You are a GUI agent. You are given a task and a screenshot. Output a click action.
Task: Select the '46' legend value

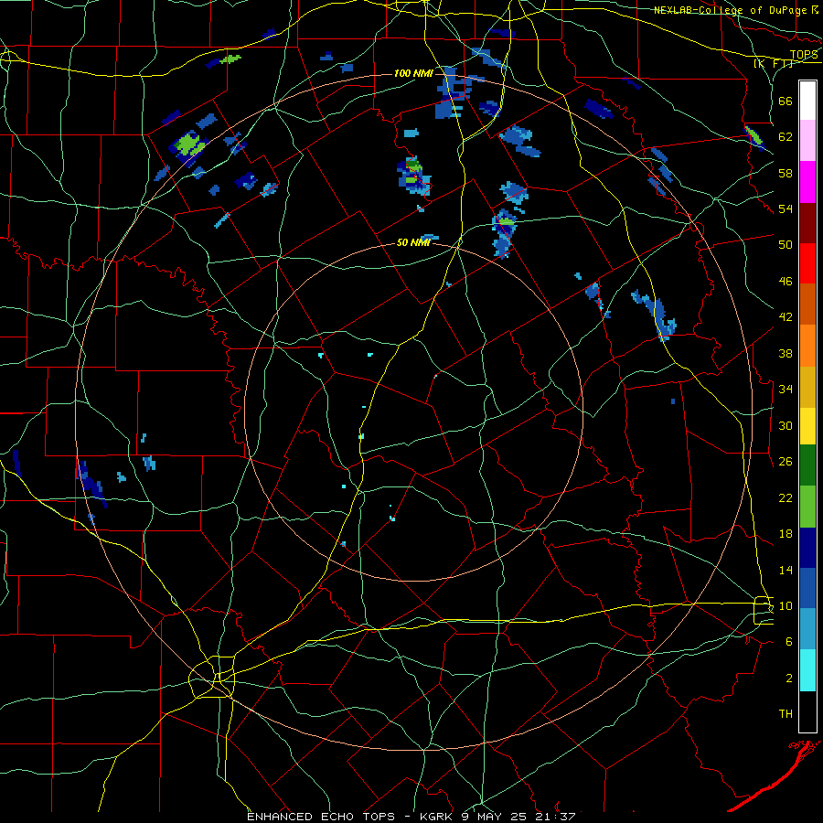coord(786,281)
